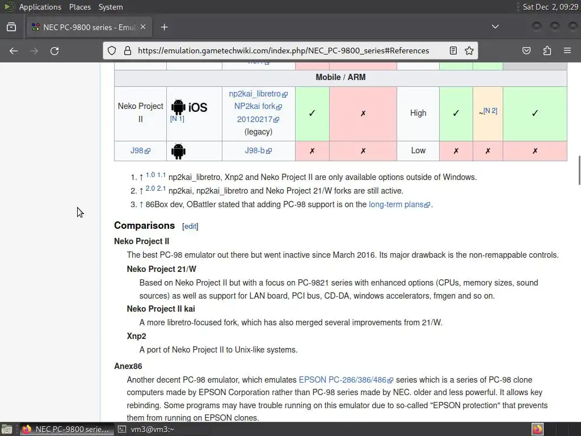The height and width of the screenshot is (436, 581).
Task: Go back to the previous page
Action: click(14, 51)
